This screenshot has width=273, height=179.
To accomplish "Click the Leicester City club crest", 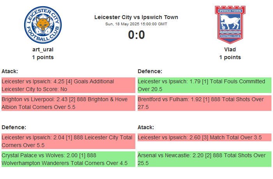I will click(x=43, y=25).
